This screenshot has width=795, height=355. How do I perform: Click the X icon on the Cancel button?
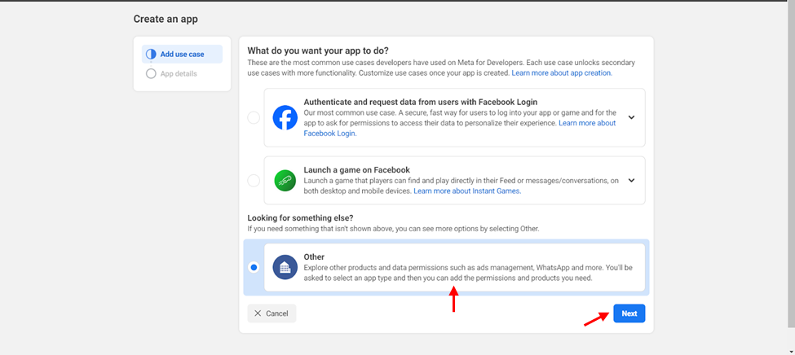258,313
